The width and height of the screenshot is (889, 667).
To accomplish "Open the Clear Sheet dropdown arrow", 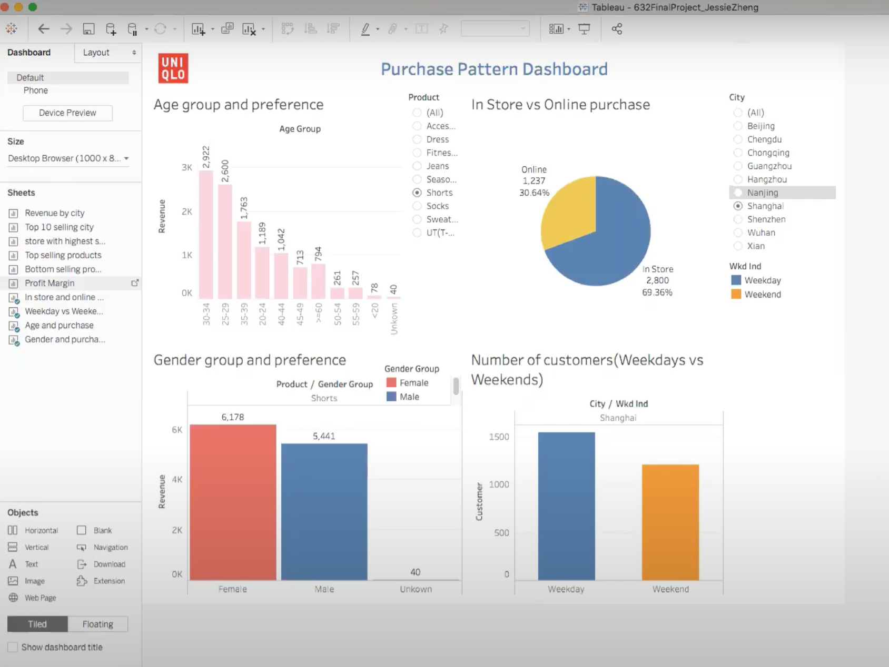I will [x=263, y=29].
